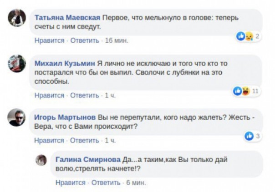
Task: Click Ответить under Галина Смирнова's reply
Action: [106, 183]
